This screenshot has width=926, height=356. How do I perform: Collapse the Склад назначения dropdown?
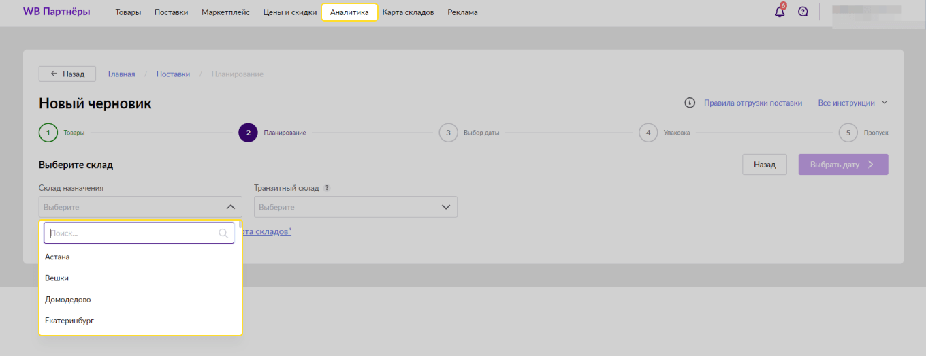pyautogui.click(x=230, y=207)
